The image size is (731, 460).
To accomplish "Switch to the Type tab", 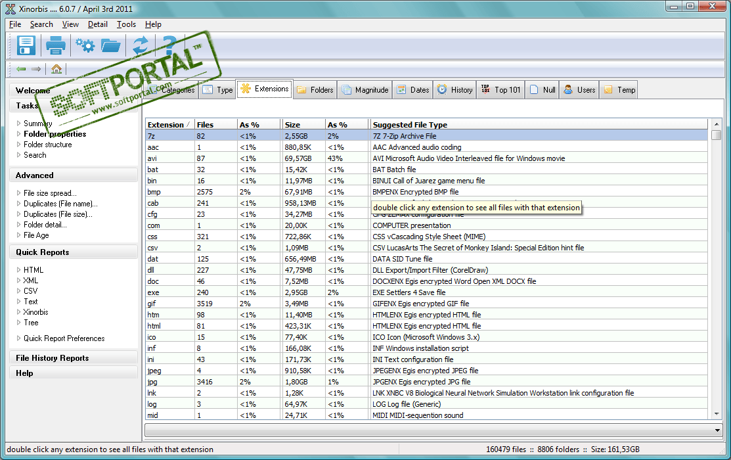I will click(217, 89).
